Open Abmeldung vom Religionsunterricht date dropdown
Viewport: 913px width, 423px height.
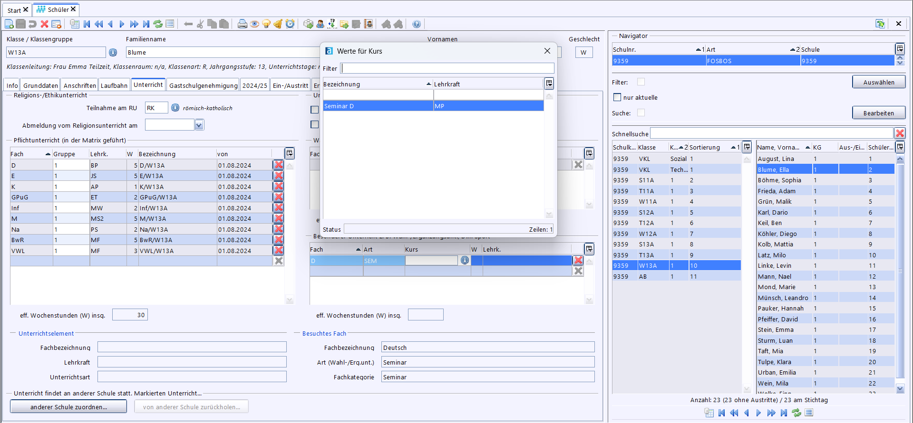[199, 125]
